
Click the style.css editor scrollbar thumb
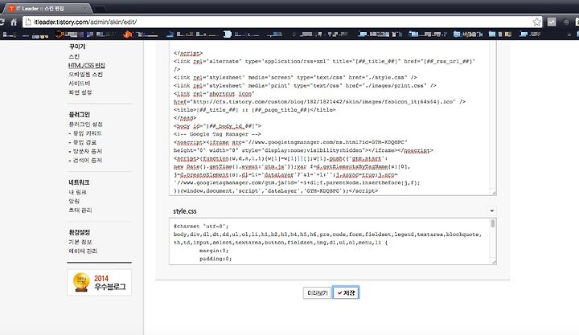point(493,223)
